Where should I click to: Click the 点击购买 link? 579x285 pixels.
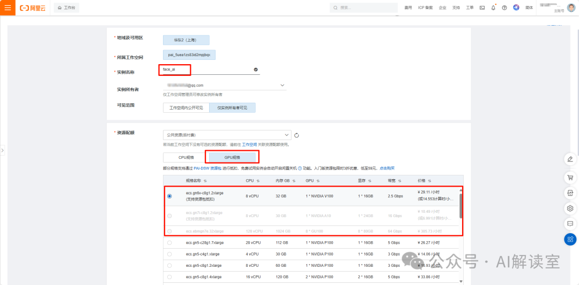(x=387, y=168)
